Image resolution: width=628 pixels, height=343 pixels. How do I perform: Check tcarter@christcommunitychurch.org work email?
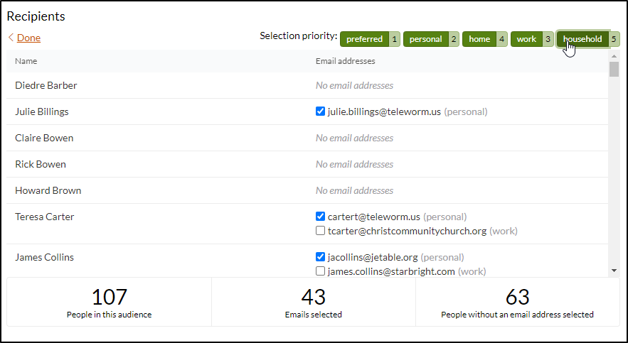(320, 231)
